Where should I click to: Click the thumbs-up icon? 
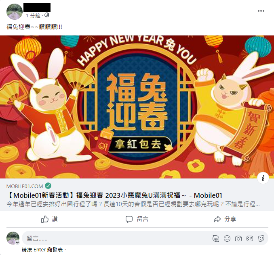[x=45, y=219]
